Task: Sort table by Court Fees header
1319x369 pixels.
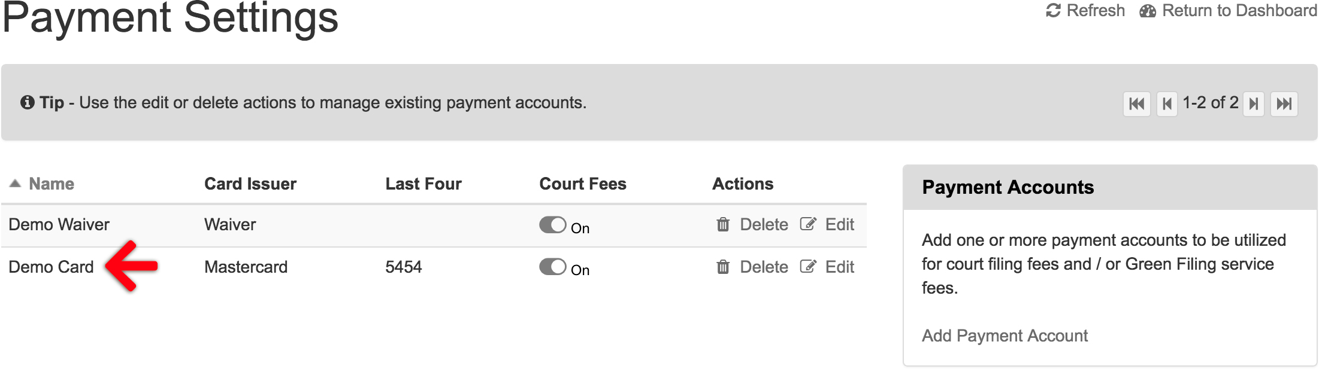Action: [x=583, y=184]
